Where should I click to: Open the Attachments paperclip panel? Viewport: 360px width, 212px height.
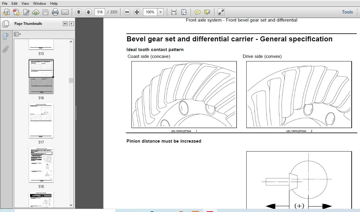(x=5, y=49)
